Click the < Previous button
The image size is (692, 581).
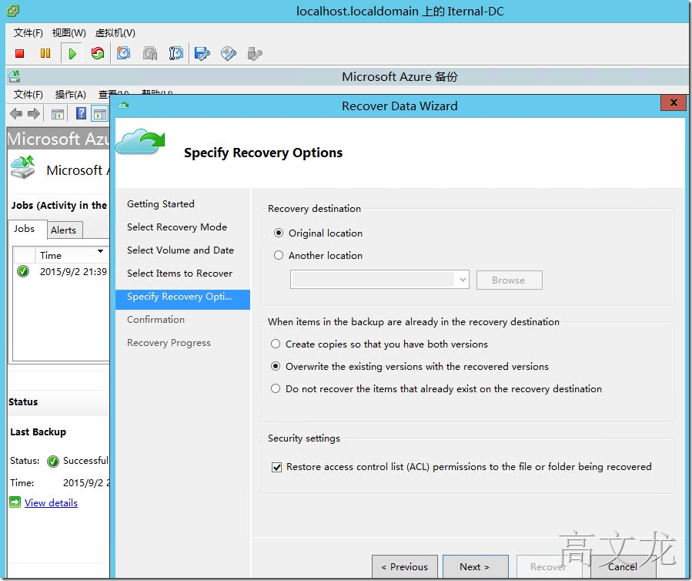tap(405, 566)
